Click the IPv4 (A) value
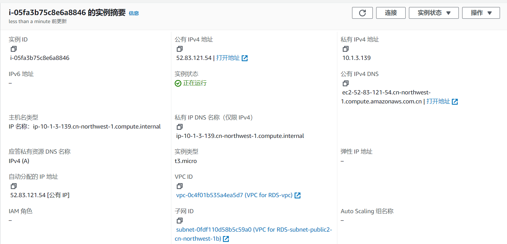507x244 pixels. [19, 161]
